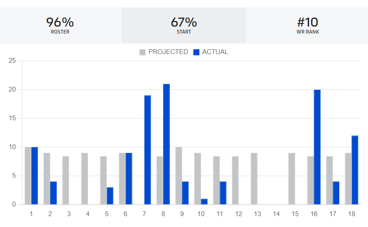Select the 96% ROSTER stat tab
The image size is (368, 227).
(x=60, y=25)
